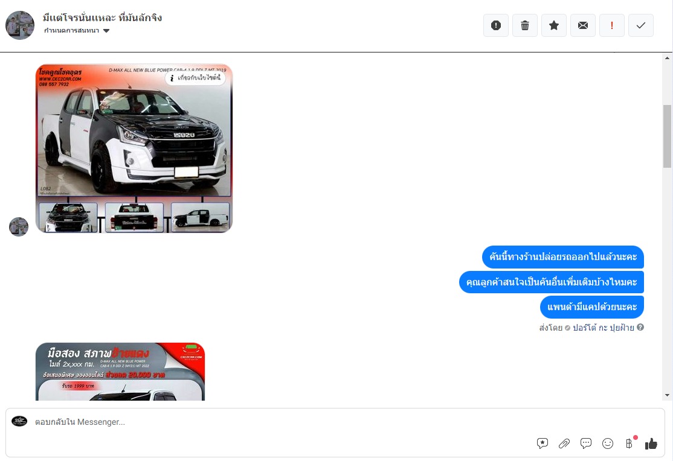
Task: Delete conversation with trash icon
Action: point(525,25)
